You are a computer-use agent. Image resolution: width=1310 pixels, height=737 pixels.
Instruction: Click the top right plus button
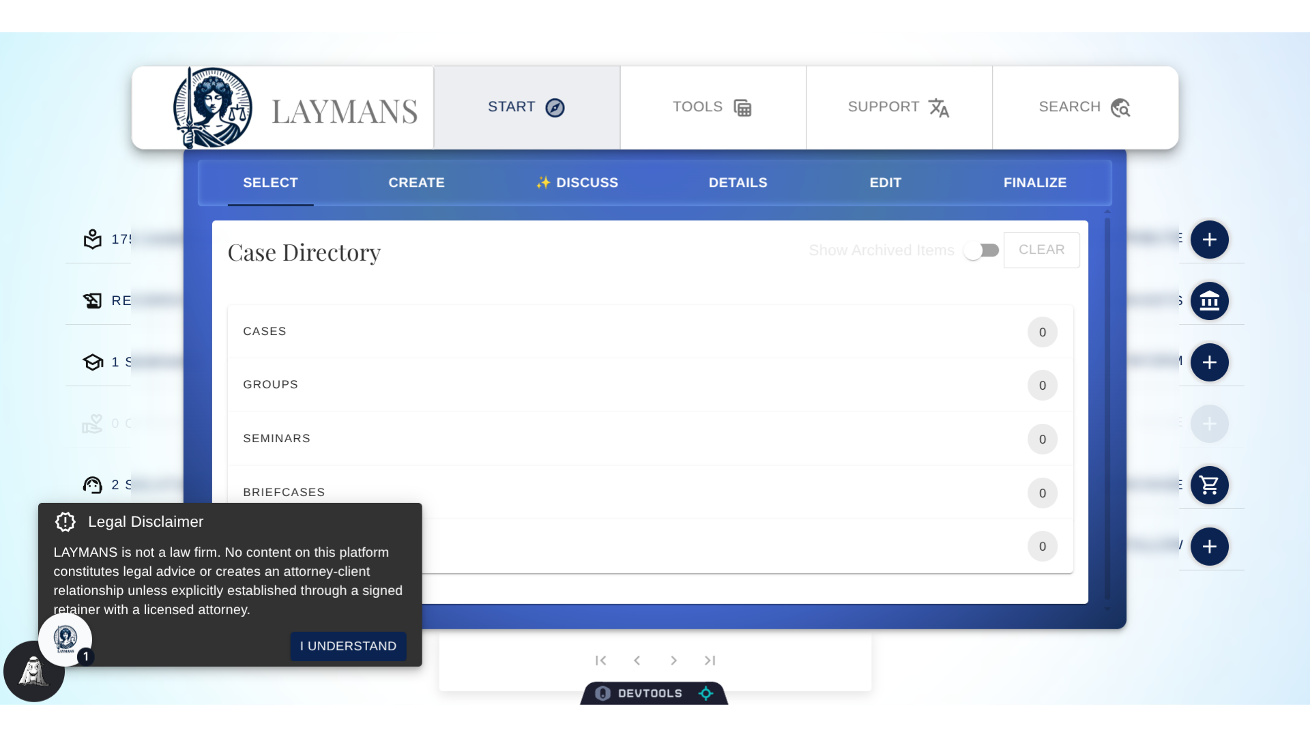tap(1210, 240)
